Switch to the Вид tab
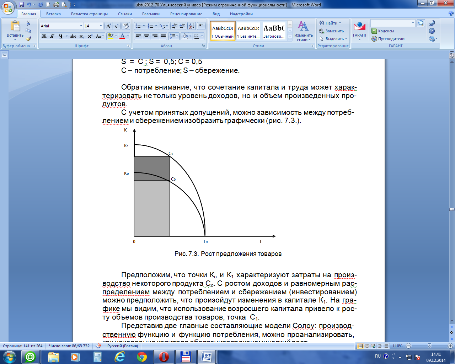 point(216,14)
